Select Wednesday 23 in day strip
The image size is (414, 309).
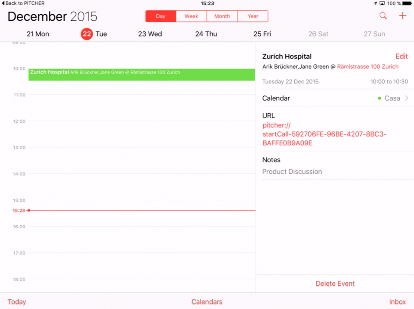coord(150,34)
